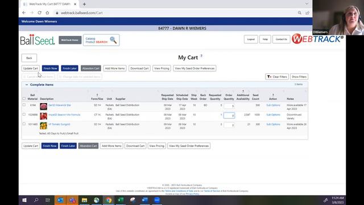Open Chrome from the taskbar
Image resolution: width=364 pixels, height=205 pixels.
click(109, 200)
